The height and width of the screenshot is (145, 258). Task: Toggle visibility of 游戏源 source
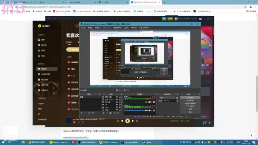(117, 102)
